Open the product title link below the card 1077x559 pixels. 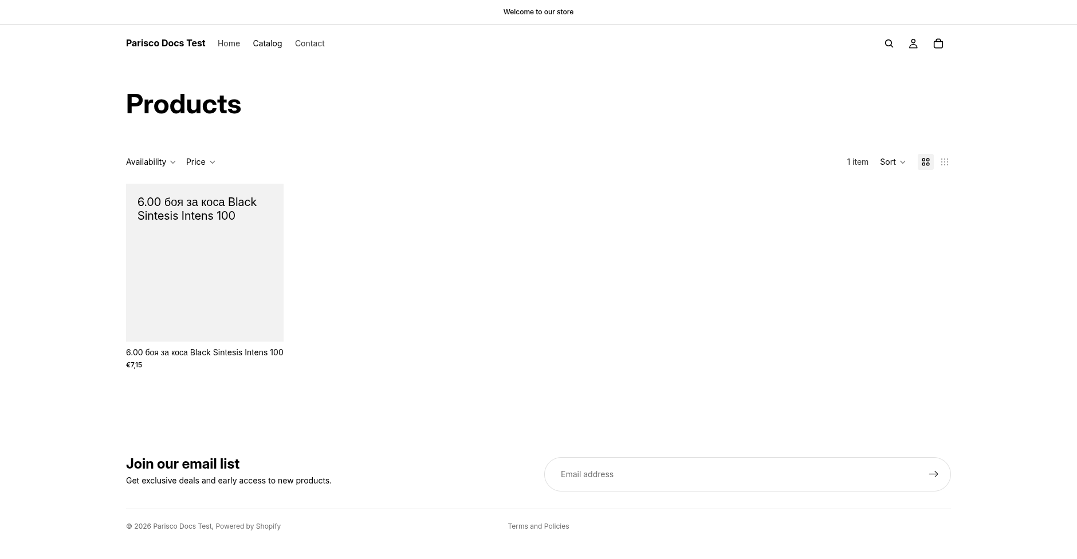click(x=205, y=352)
